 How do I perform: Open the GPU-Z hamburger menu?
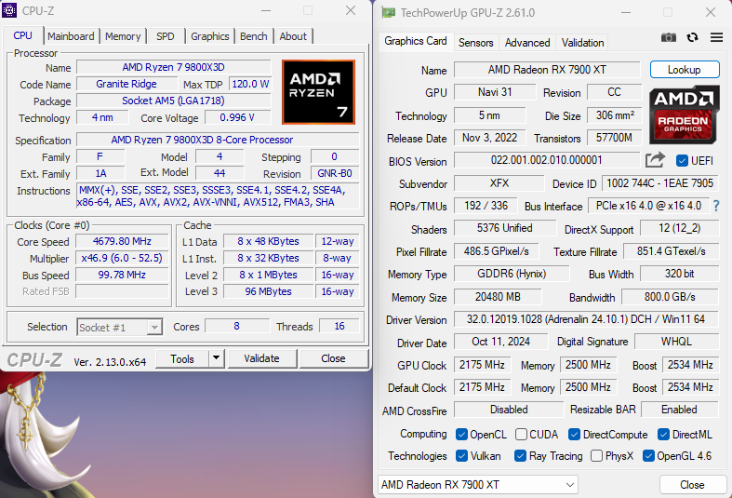tap(716, 38)
